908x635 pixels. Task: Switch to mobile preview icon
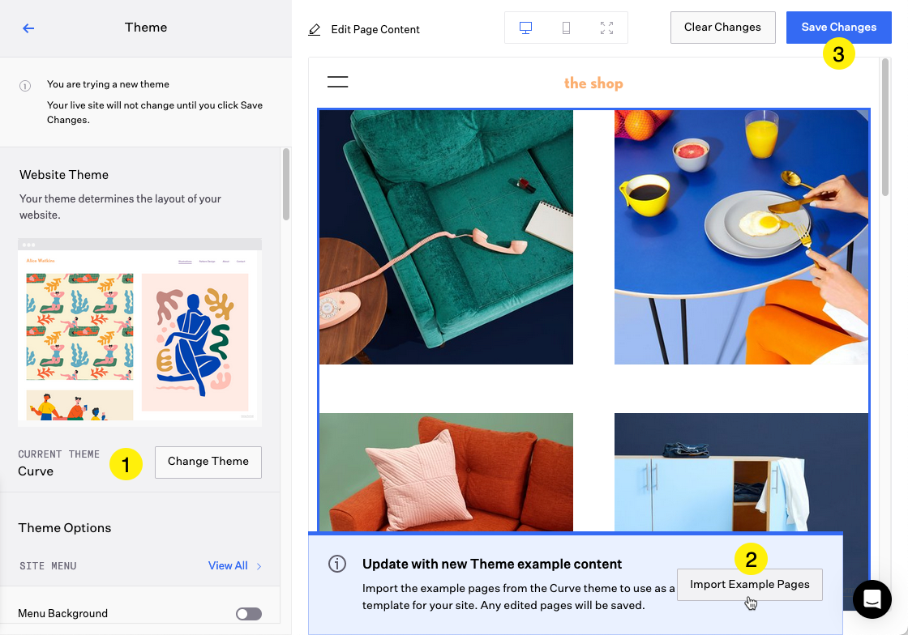(566, 28)
